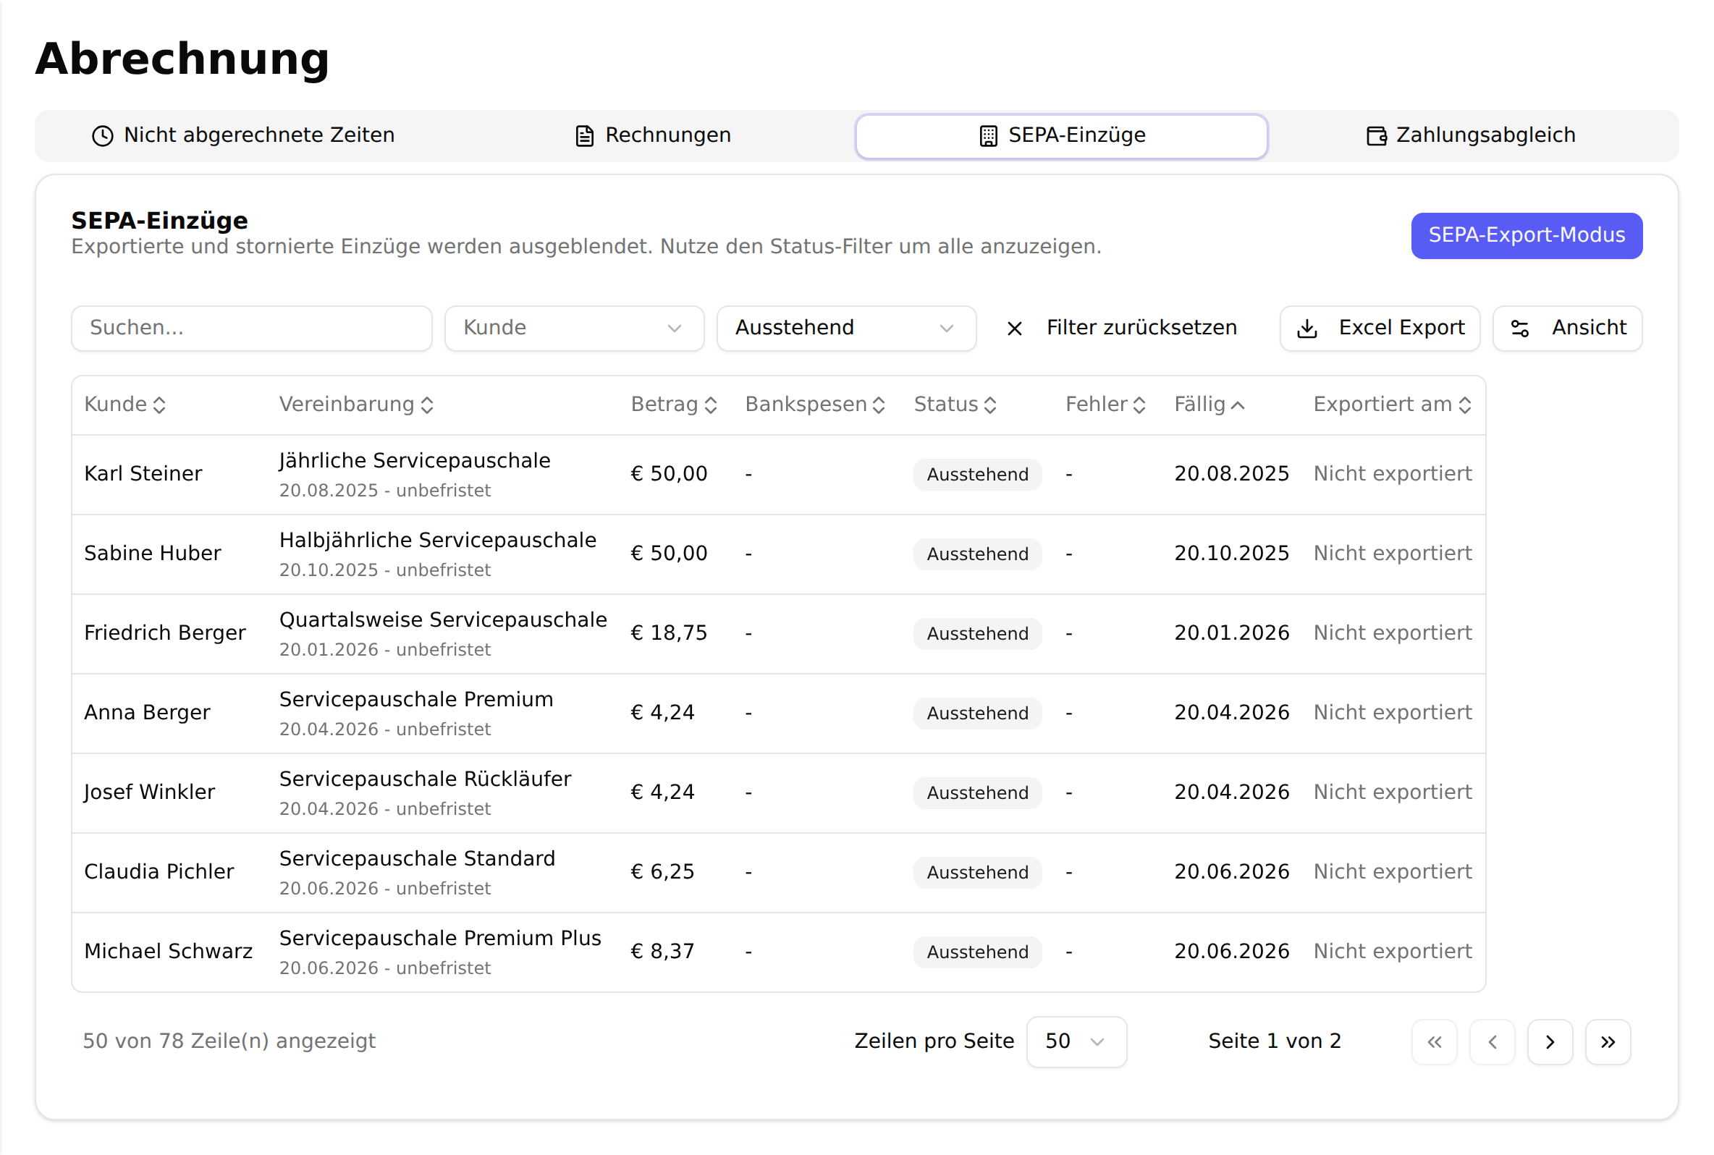The width and height of the screenshot is (1714, 1155).
Task: Click Filter zurücksetzen text
Action: pyautogui.click(x=1141, y=328)
